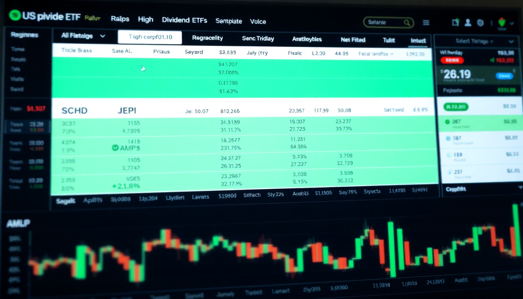The width and height of the screenshot is (523, 299).
Task: Open the user profile icon
Action: click(468, 23)
